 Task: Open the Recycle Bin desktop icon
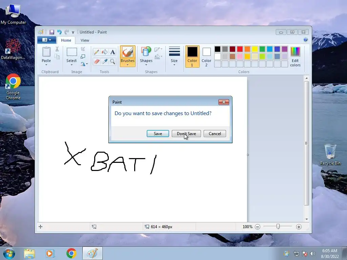[x=330, y=155]
